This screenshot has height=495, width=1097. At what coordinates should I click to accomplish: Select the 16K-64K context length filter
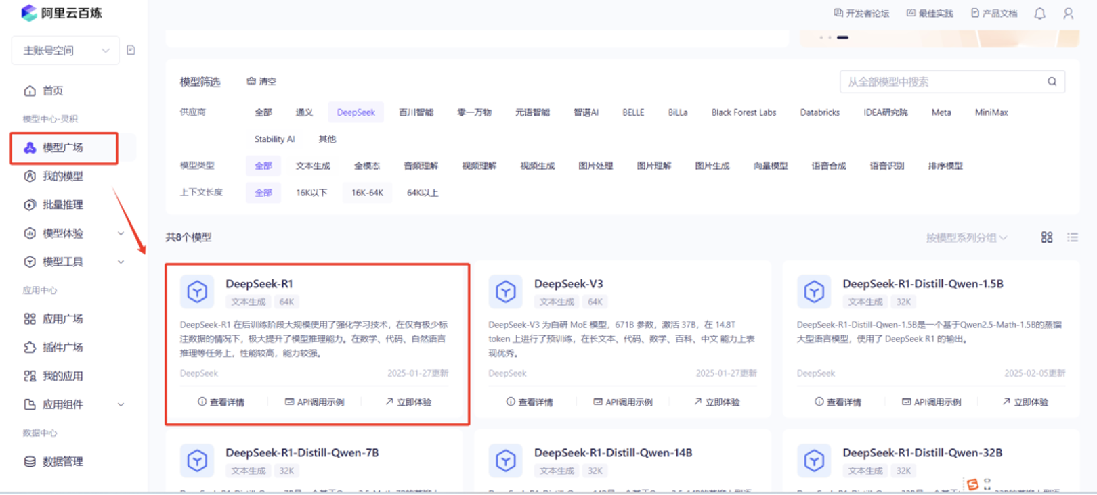[x=367, y=193]
